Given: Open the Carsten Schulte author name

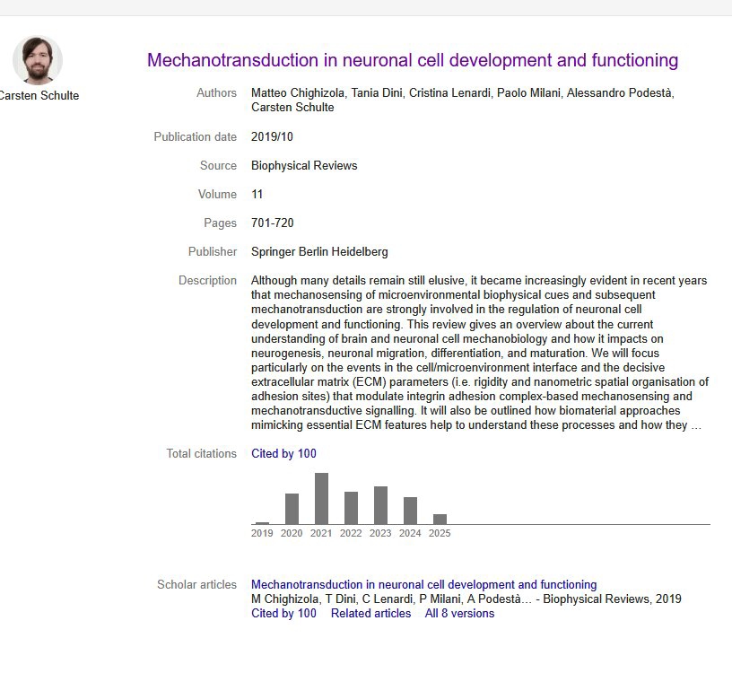Looking at the screenshot, I should (x=39, y=96).
